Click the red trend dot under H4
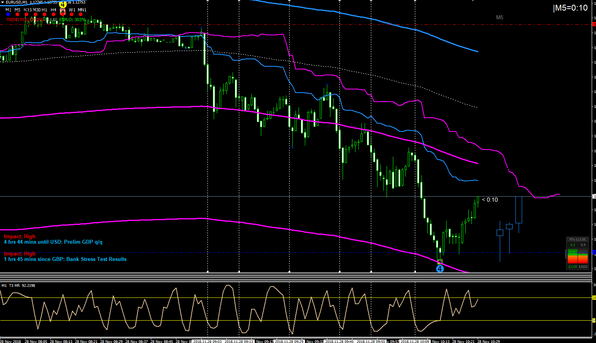596x343 pixels. (x=53, y=15)
